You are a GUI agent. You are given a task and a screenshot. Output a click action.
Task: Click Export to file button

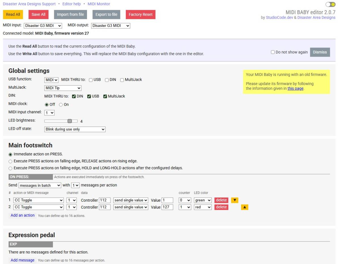pyautogui.click(x=106, y=14)
